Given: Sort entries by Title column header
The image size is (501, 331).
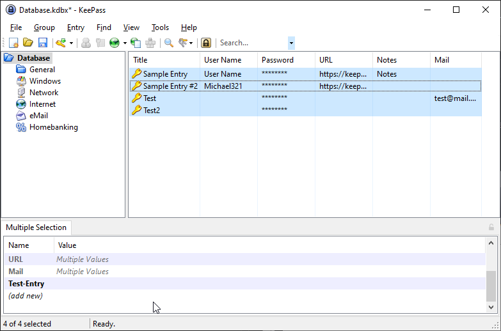Looking at the screenshot, I should 164,60.
